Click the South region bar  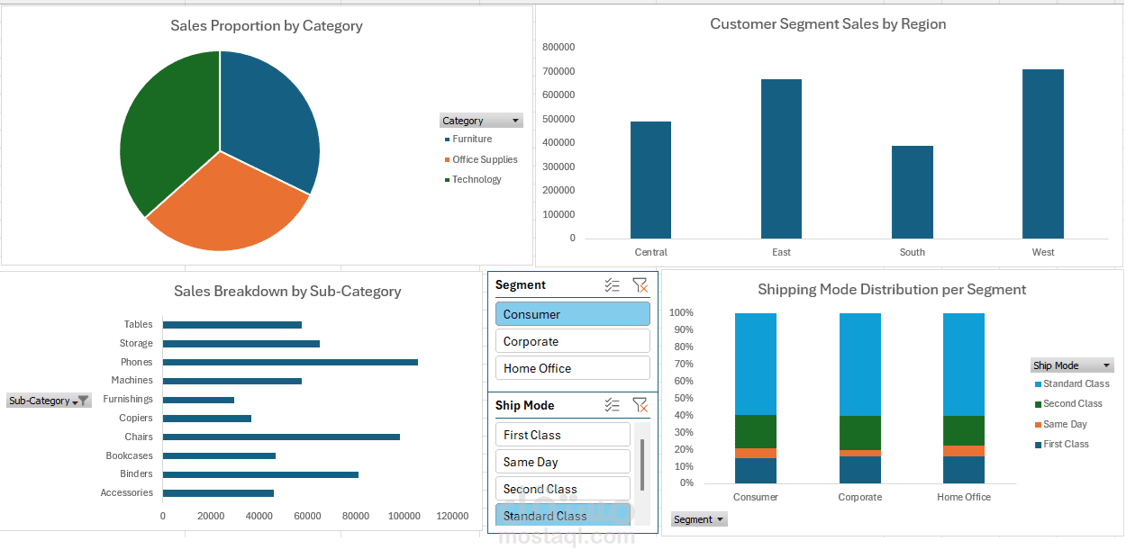pyautogui.click(x=913, y=193)
